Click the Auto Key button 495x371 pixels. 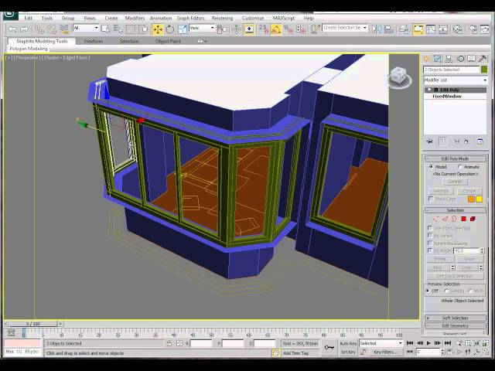point(348,343)
